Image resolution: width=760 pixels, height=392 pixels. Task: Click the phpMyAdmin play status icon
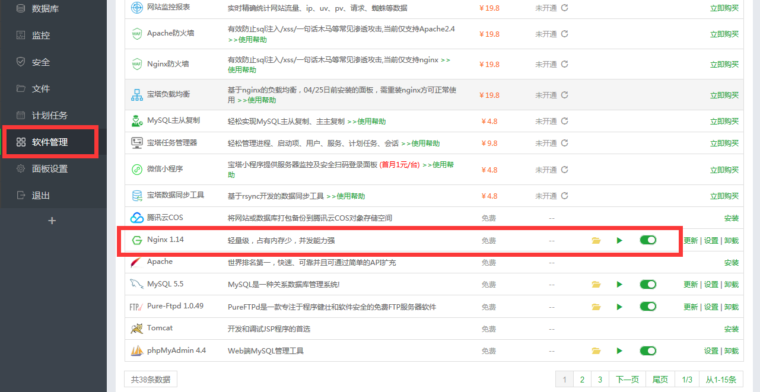pos(619,350)
